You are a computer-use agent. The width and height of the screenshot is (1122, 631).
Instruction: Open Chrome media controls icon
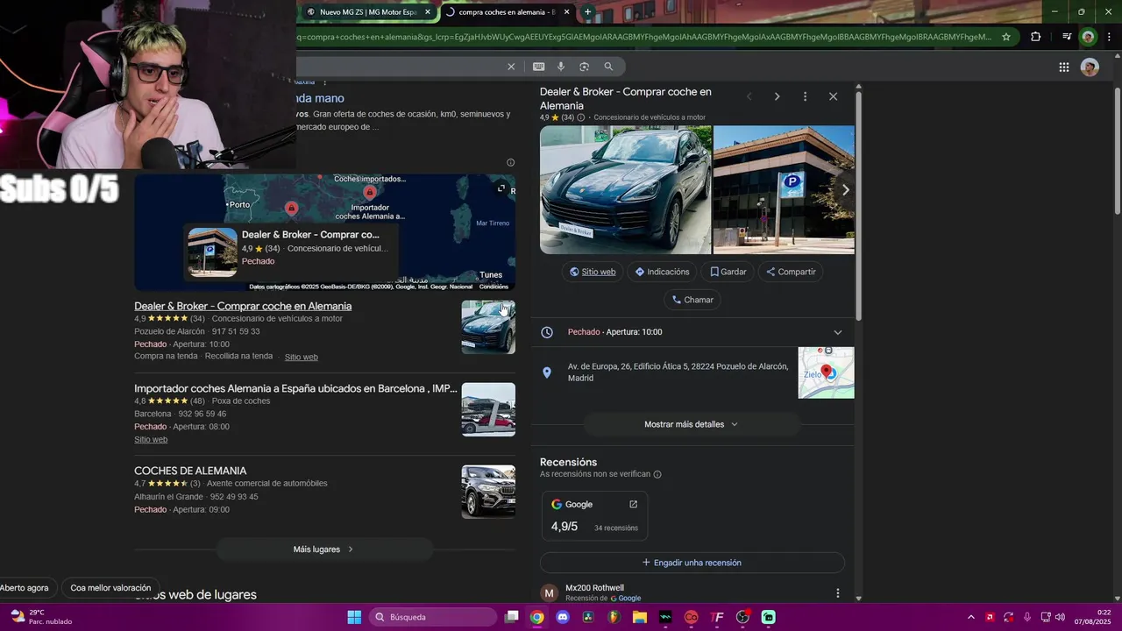[1066, 37]
